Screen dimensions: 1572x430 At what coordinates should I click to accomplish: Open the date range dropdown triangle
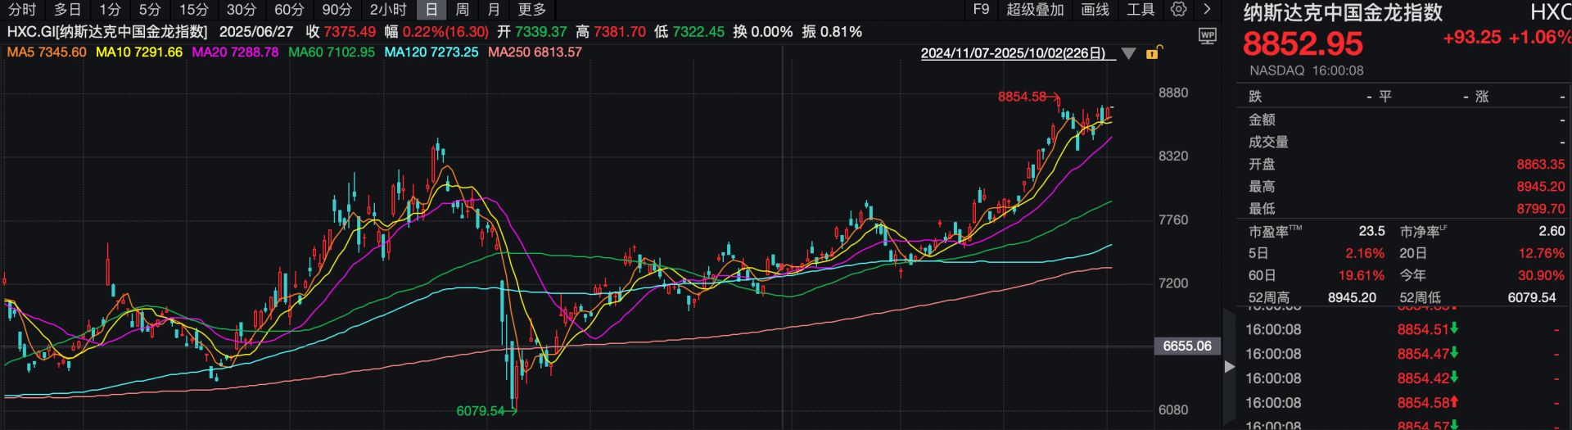click(x=1128, y=54)
